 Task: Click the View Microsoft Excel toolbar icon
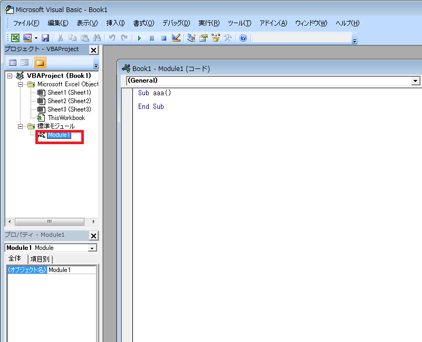[x=15, y=38]
